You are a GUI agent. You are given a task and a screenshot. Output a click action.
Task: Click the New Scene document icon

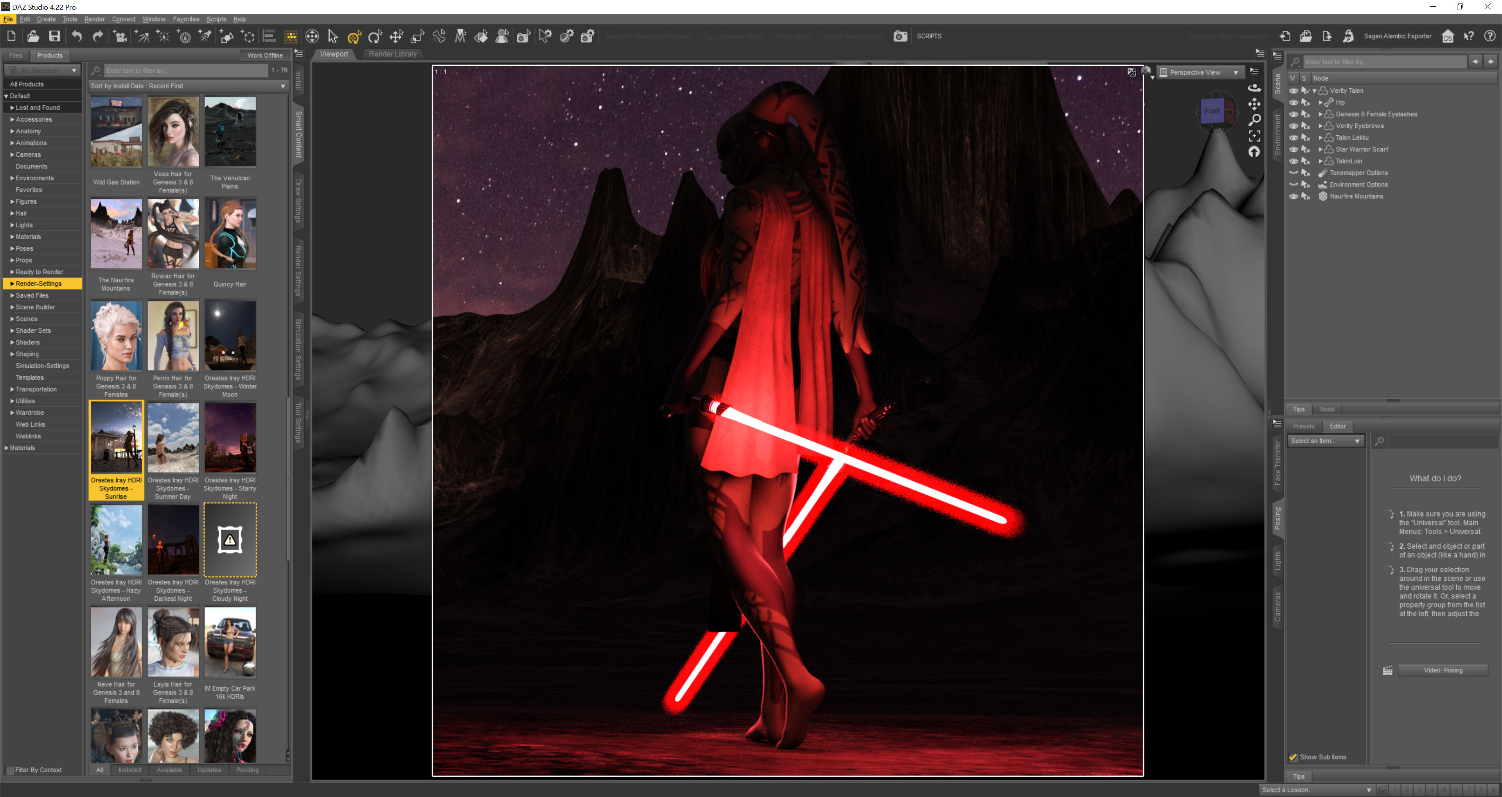click(x=12, y=36)
